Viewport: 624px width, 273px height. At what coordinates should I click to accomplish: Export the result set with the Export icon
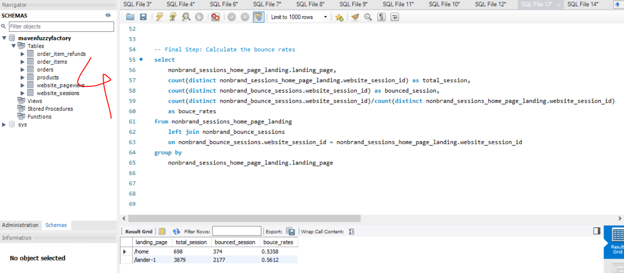coord(290,231)
